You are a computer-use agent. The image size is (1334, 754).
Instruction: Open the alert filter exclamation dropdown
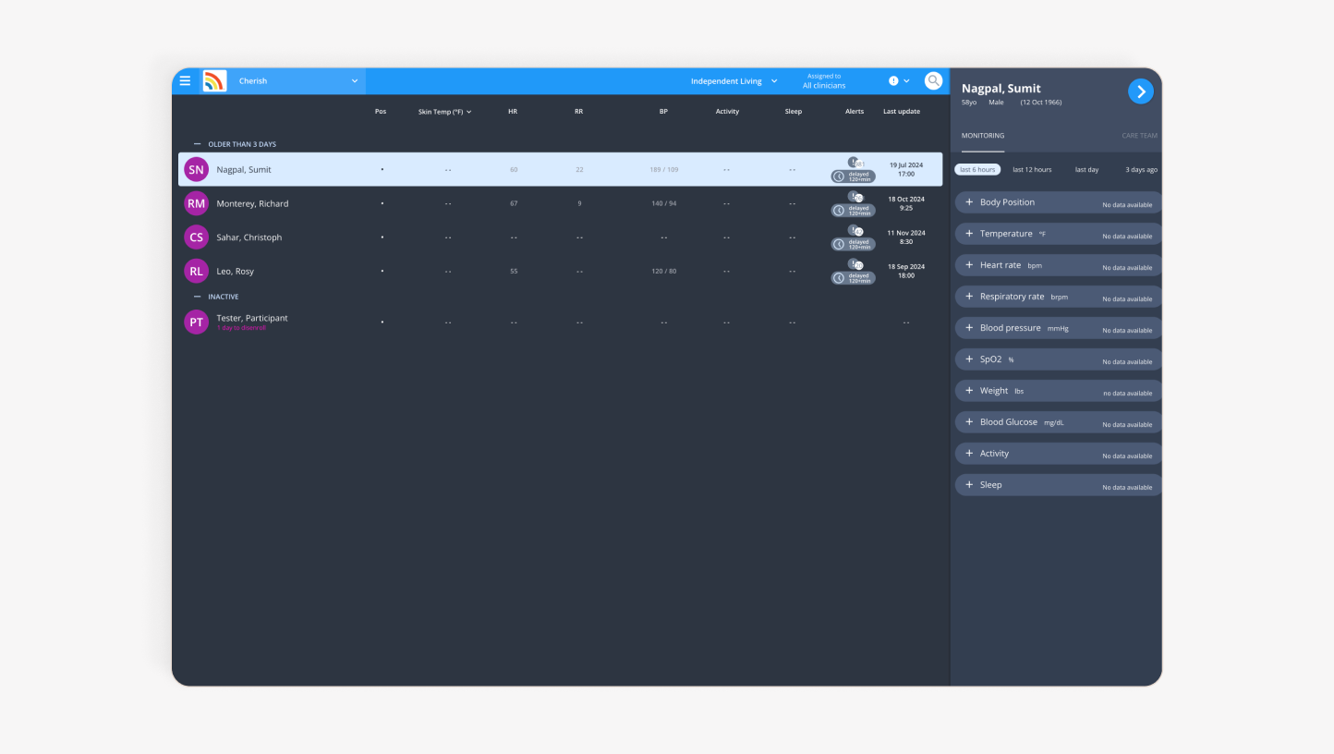899,81
